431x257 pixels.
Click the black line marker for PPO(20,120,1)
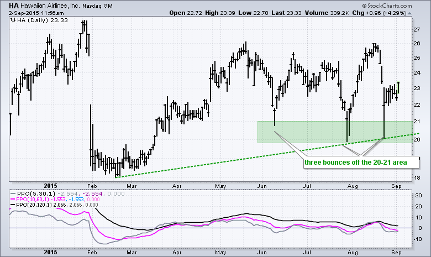(13, 205)
